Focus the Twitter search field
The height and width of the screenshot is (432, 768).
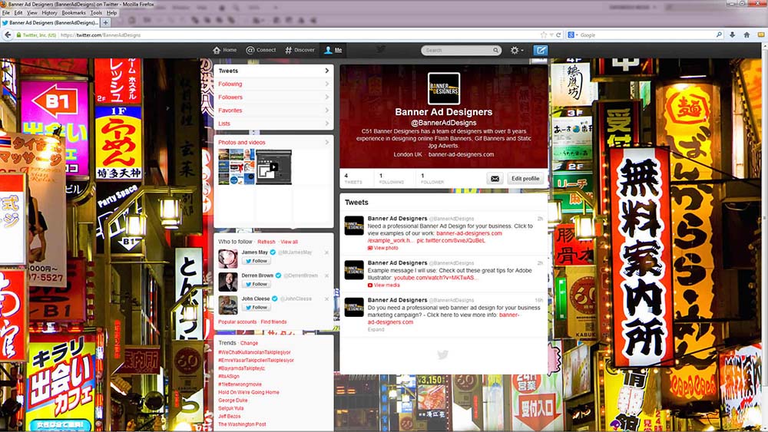click(458, 51)
